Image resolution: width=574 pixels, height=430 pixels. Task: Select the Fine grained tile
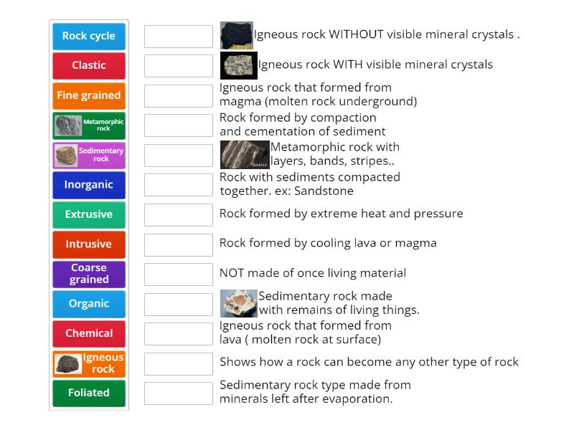pos(88,95)
